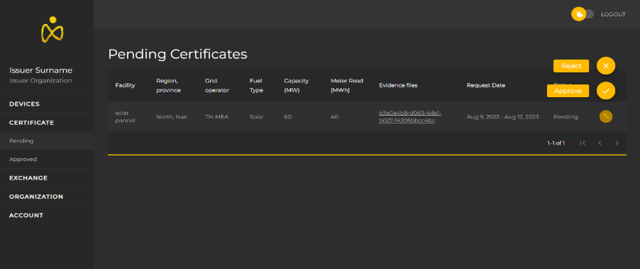Click the meter read value 40

click(334, 116)
